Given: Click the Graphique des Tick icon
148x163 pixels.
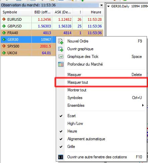Looking at the screenshot, I should tap(61, 57).
